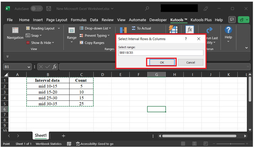Image resolution: width=255 pixels, height=148 pixels.
Task: Toggle the AutoSave switch
Action: pyautogui.click(x=36, y=8)
